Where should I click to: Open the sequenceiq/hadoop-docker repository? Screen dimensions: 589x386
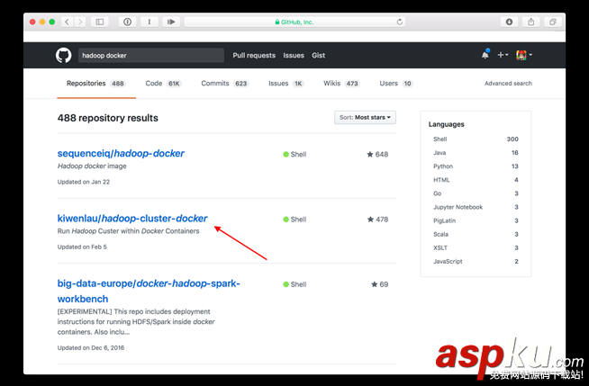point(121,154)
